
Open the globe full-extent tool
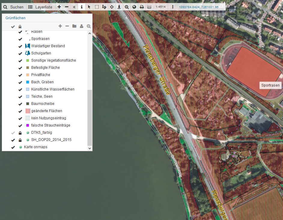click(x=134, y=7)
